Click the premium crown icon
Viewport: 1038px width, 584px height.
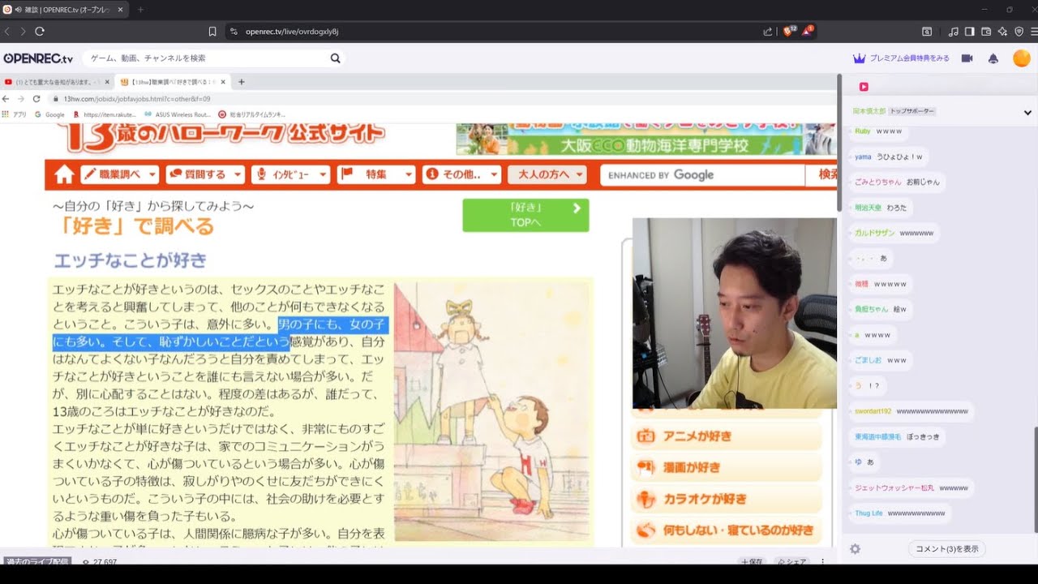click(x=860, y=58)
